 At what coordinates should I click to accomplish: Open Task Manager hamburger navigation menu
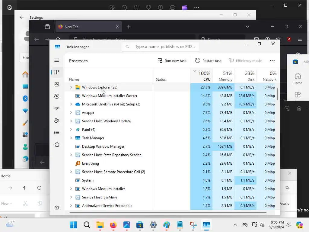[57, 60]
